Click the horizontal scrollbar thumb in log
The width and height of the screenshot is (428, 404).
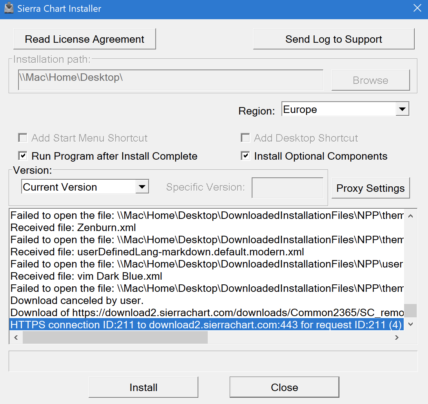pos(115,338)
